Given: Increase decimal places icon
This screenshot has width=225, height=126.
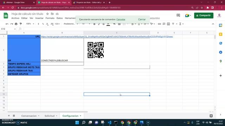Looking at the screenshot, I should click(x=52, y=24).
